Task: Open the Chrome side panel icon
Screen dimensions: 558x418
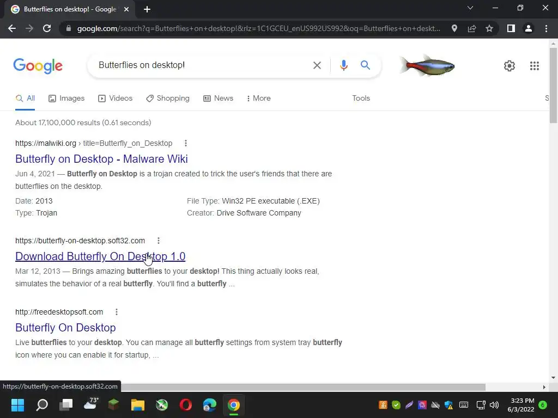Action: [511, 28]
